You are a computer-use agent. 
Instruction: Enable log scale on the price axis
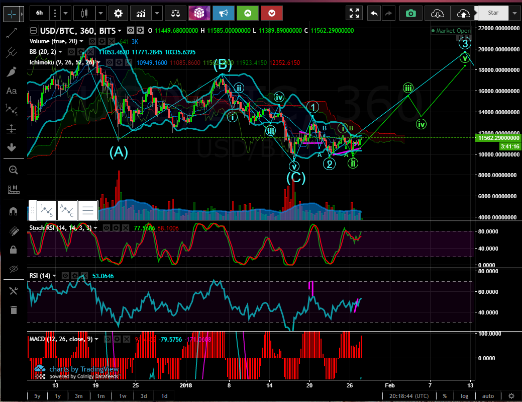(464, 396)
